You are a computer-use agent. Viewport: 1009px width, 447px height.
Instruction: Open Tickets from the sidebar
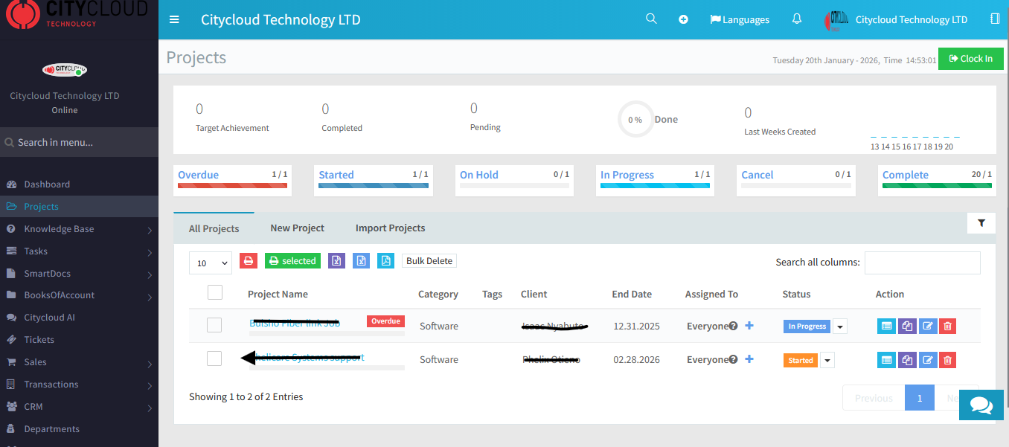click(x=79, y=340)
